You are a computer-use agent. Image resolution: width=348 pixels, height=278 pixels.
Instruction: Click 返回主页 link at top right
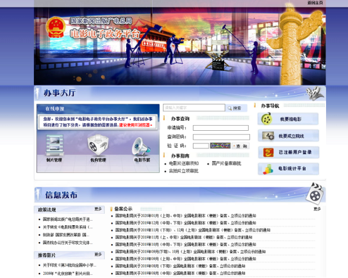tap(315, 3)
